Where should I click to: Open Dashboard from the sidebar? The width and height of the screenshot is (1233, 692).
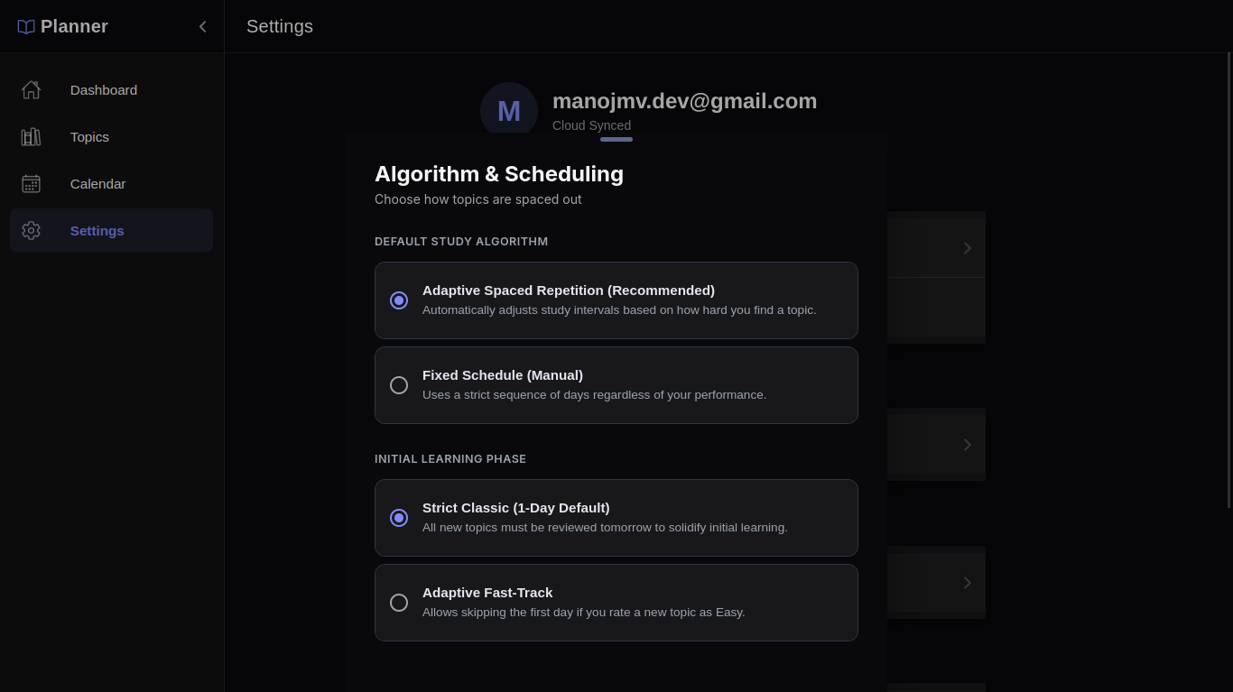pos(111,89)
